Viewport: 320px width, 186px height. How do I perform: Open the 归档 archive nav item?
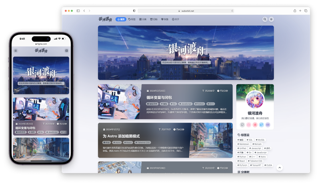click(x=154, y=19)
